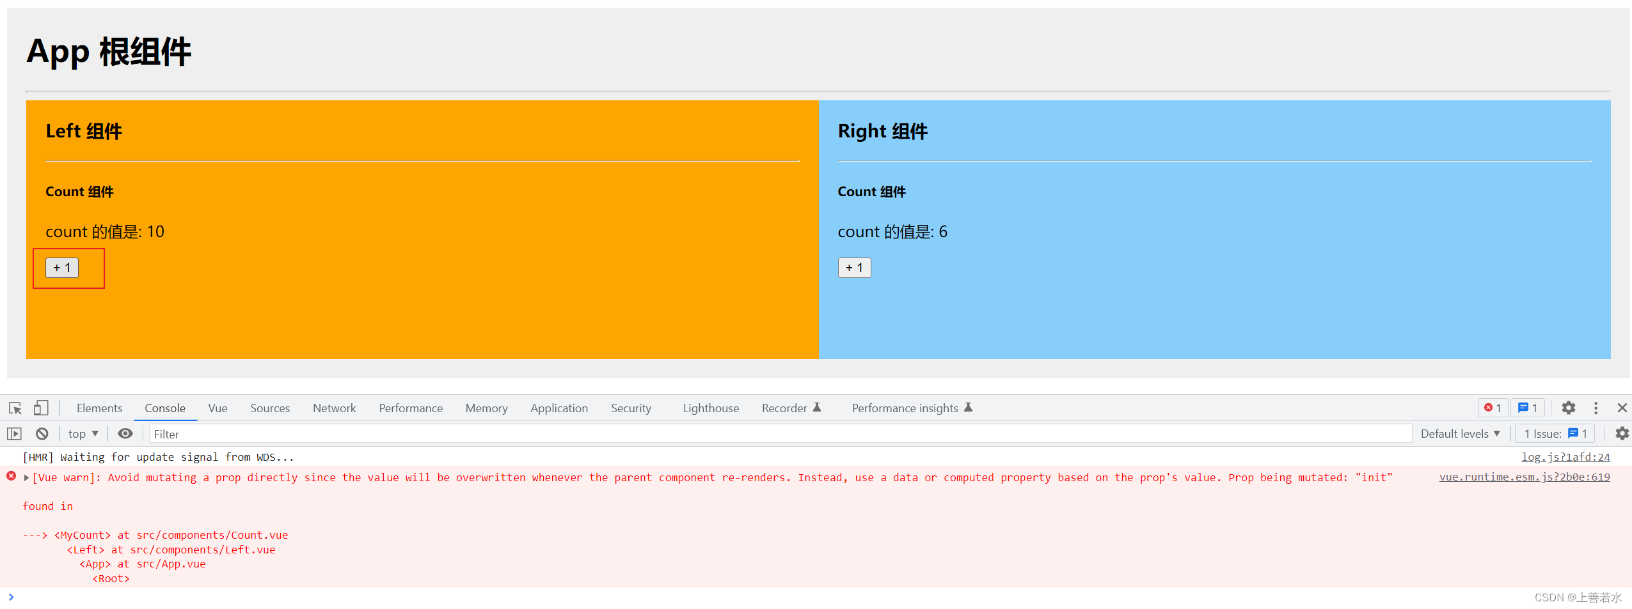The width and height of the screenshot is (1632, 609).
Task: Clear the console with the ban icon
Action: [42, 434]
